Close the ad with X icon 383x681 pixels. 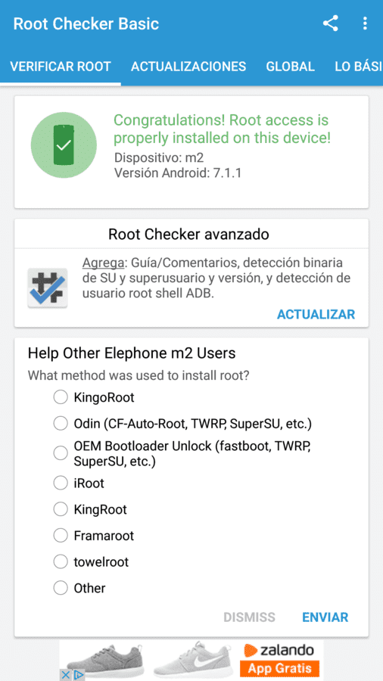pos(64,674)
